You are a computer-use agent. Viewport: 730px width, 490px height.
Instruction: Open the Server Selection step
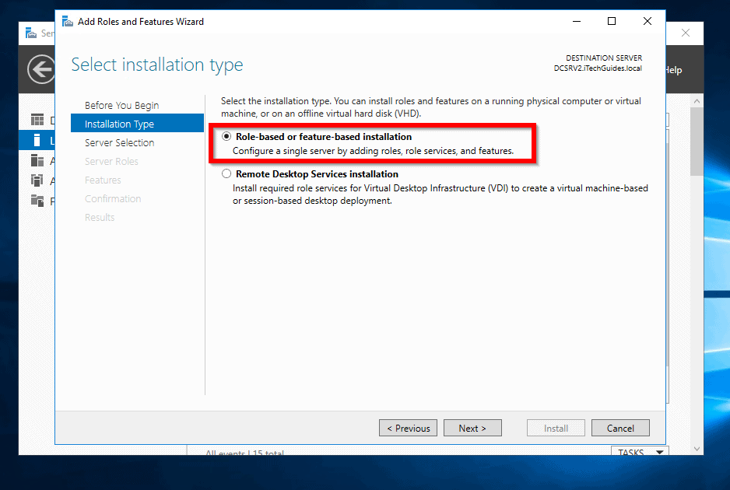click(x=120, y=142)
